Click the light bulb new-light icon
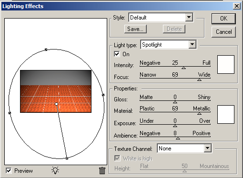This screenshot has width=243, height=178. pos(55,170)
